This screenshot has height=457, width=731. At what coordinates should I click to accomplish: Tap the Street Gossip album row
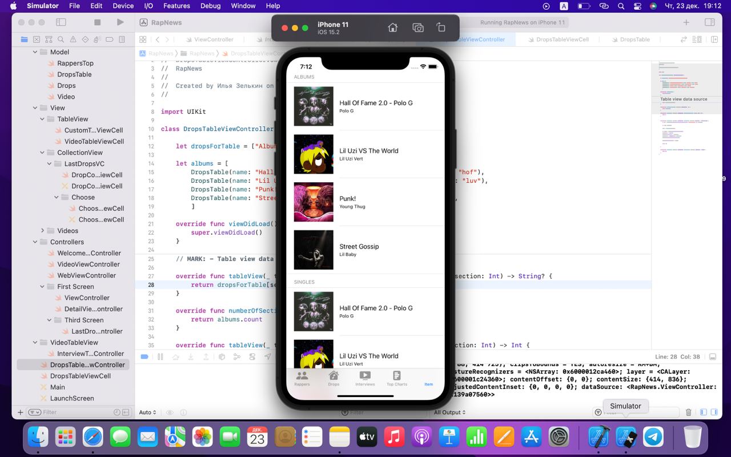click(x=365, y=250)
